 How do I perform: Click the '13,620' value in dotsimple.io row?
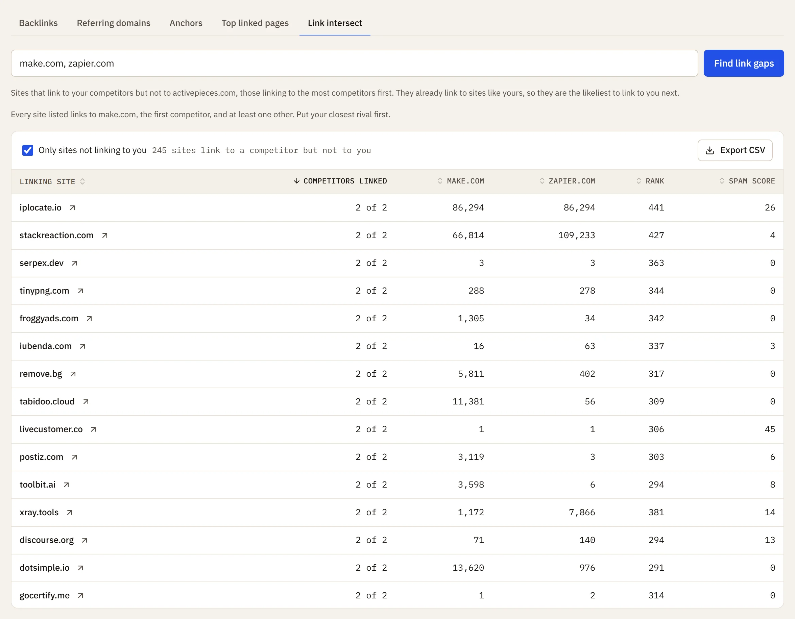click(468, 568)
